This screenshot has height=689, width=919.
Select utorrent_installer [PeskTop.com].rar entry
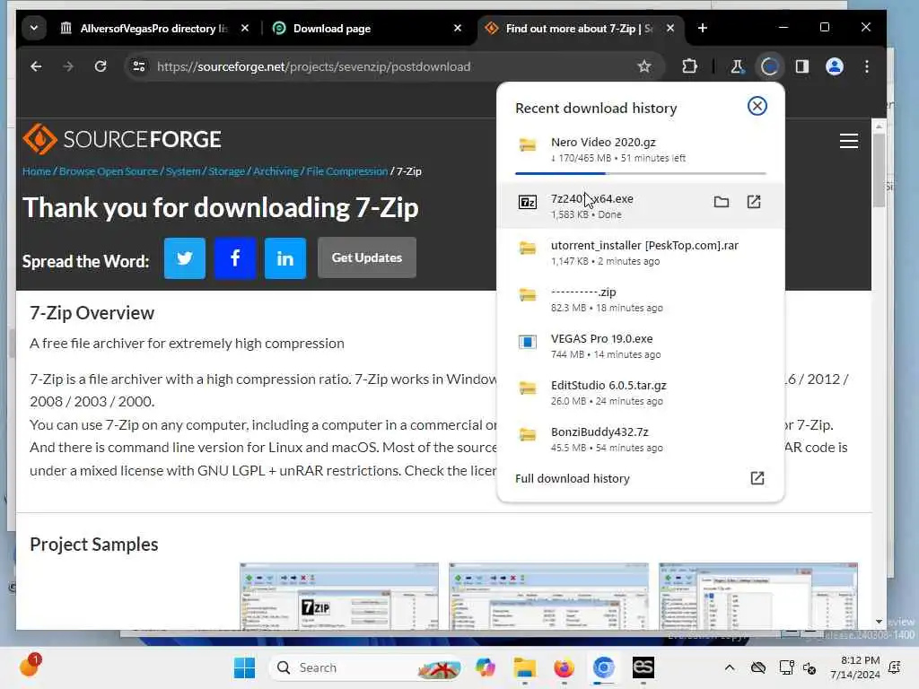click(640, 252)
